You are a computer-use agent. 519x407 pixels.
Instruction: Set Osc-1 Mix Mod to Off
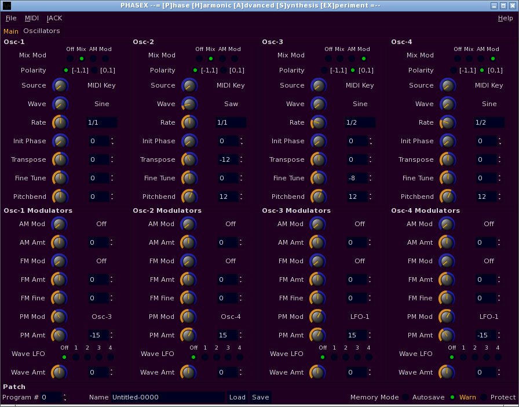pyautogui.click(x=70, y=59)
